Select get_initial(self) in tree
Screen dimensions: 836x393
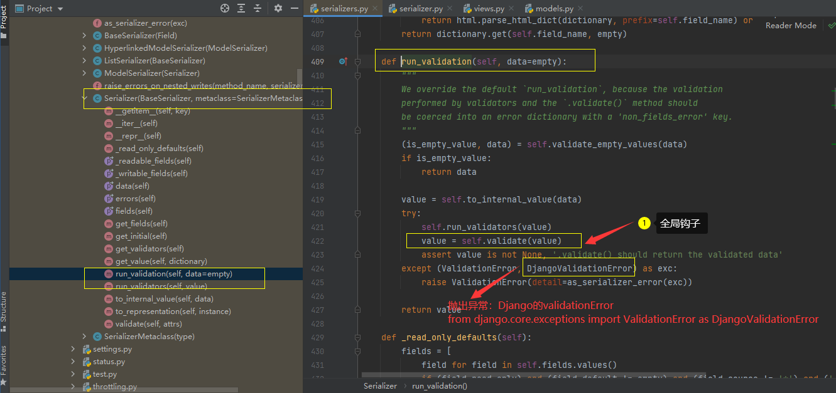(x=141, y=236)
